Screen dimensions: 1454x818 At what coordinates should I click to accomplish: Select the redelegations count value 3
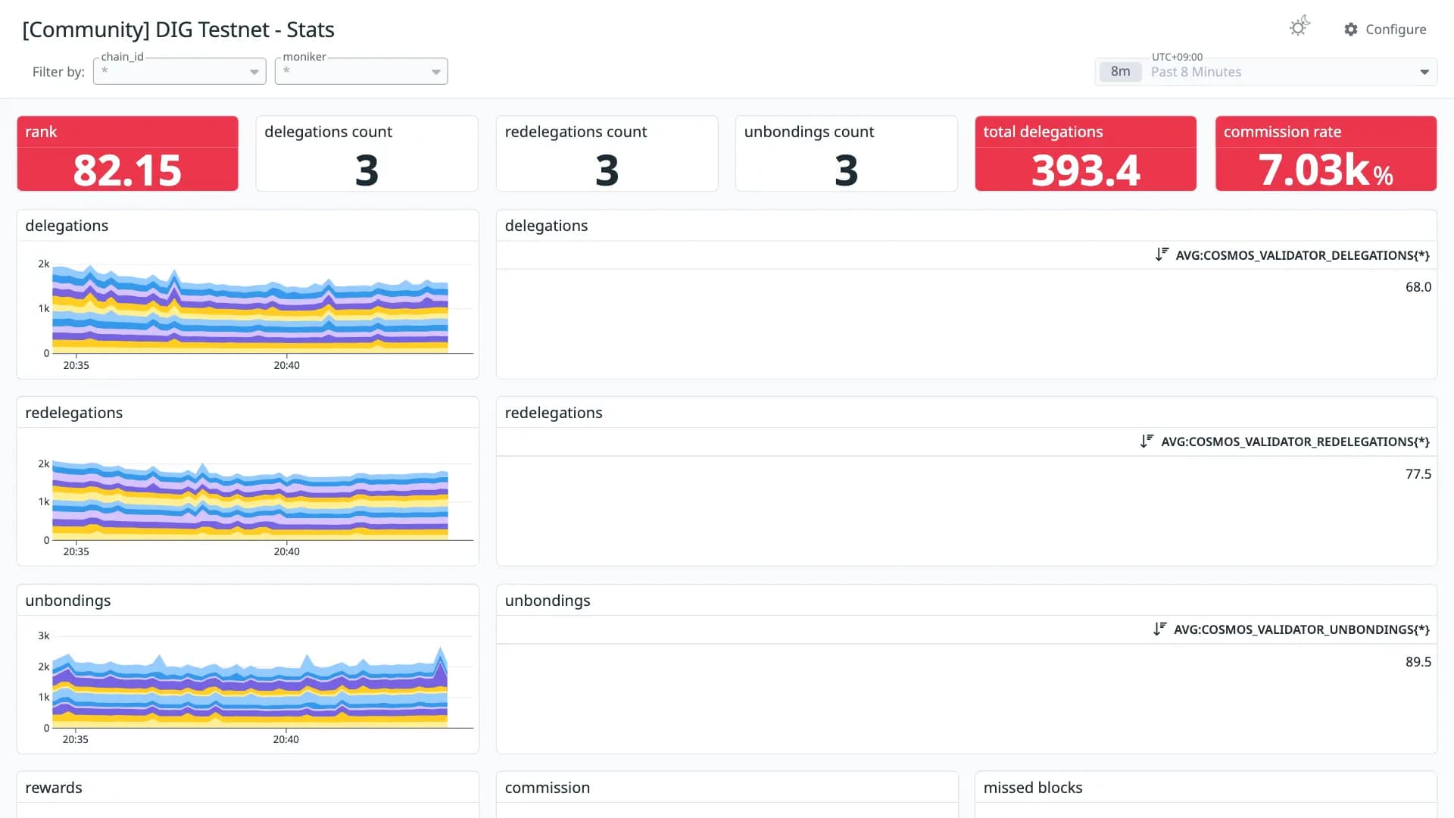coord(607,170)
